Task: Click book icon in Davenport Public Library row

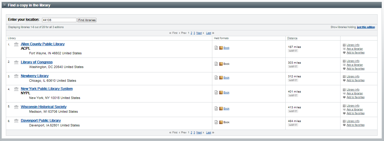Action: pyautogui.click(x=221, y=122)
